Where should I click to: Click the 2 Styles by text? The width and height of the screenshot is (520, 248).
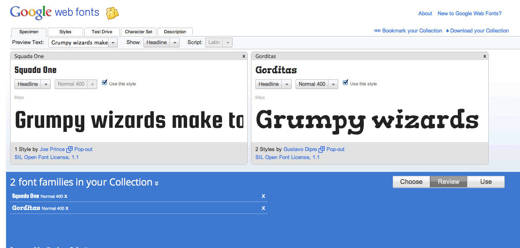tap(269, 149)
